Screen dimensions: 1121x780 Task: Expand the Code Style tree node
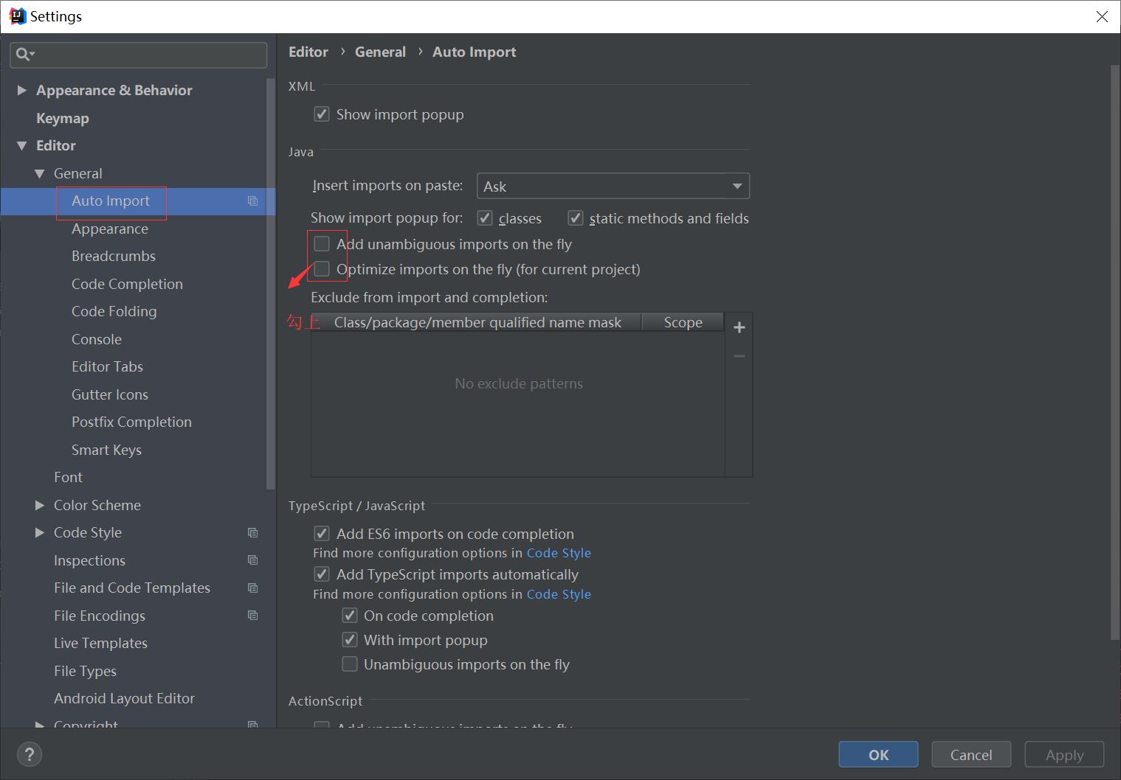pyautogui.click(x=40, y=532)
